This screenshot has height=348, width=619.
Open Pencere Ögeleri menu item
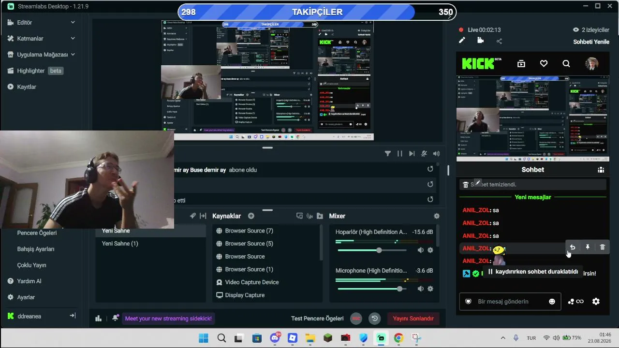[37, 233]
